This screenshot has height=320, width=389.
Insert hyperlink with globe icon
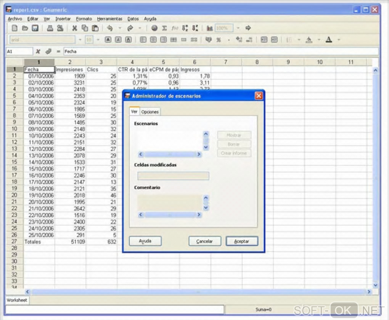pos(154,28)
